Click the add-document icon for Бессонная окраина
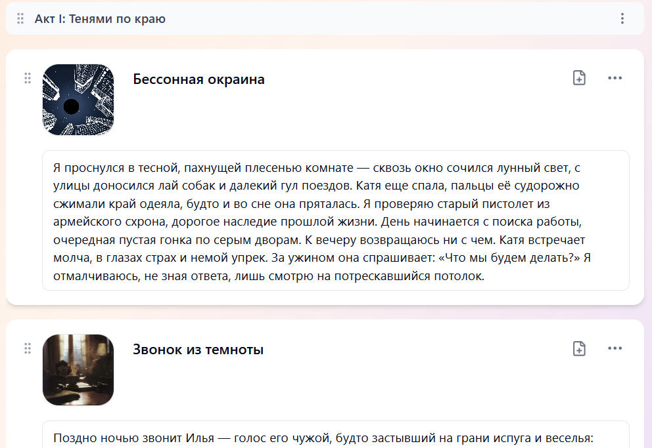The image size is (652, 448). pos(579,78)
